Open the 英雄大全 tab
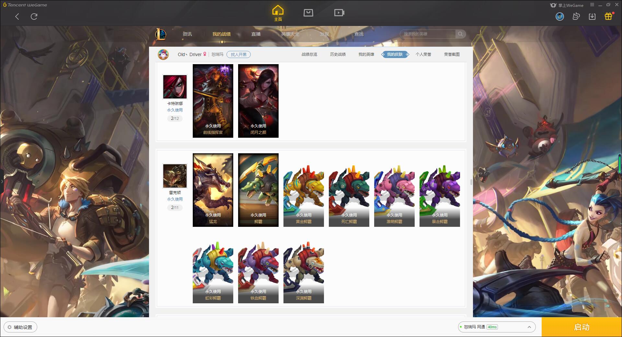622x337 pixels. click(290, 34)
